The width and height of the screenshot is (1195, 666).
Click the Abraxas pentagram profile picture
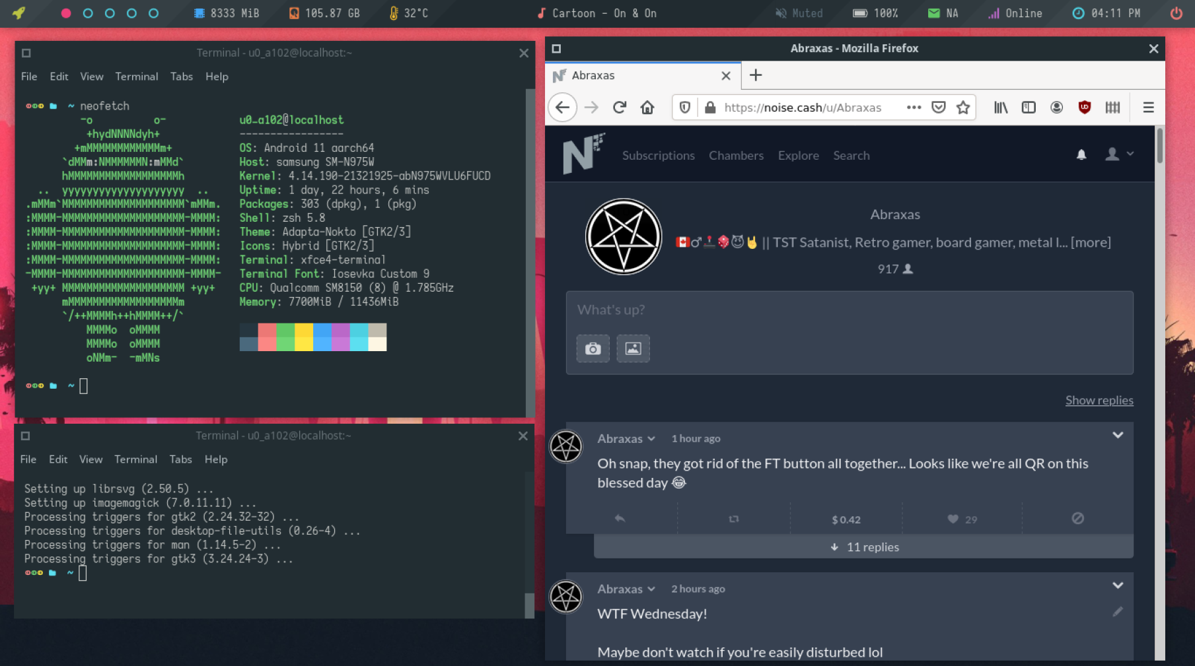coord(624,237)
